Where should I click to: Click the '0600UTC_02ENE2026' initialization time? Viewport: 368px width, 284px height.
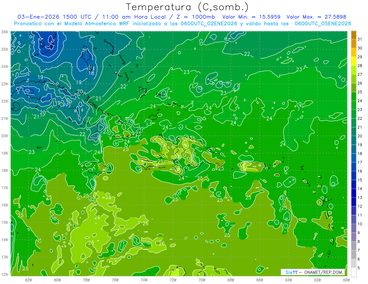click(209, 24)
